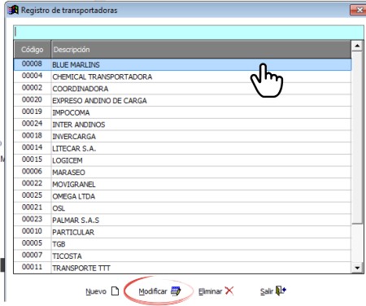The height and width of the screenshot is (306, 366).
Task: Click code cell 00020
Action: pos(32,99)
